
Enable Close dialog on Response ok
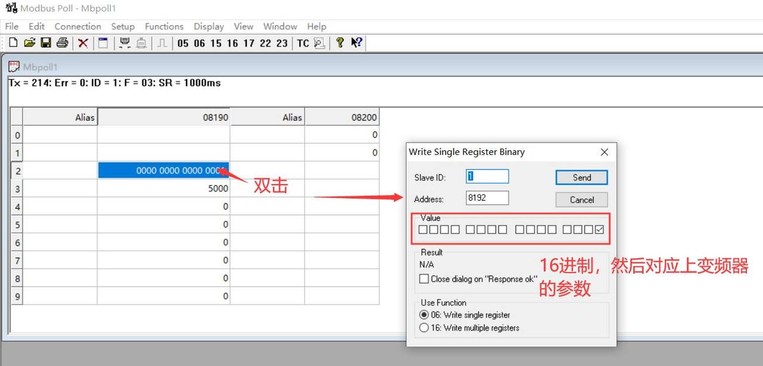[x=424, y=278]
